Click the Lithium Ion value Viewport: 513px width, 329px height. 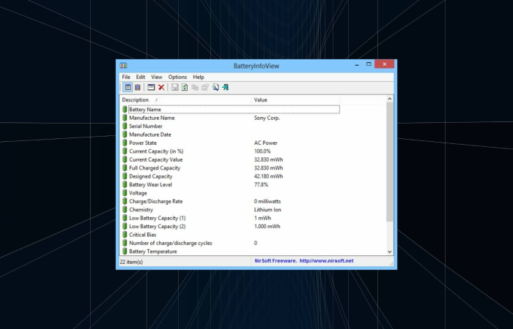(267, 210)
